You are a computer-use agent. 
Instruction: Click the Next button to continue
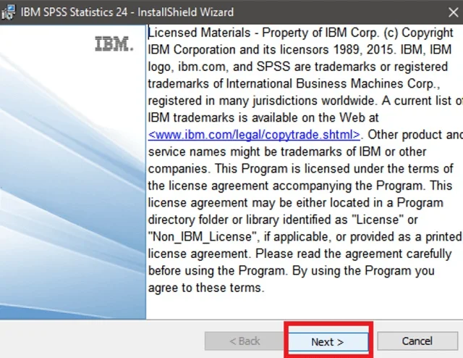[x=328, y=342]
